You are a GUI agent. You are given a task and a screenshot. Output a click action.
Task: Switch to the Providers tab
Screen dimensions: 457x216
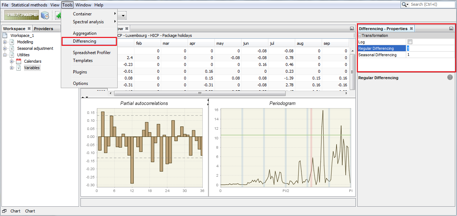point(43,29)
